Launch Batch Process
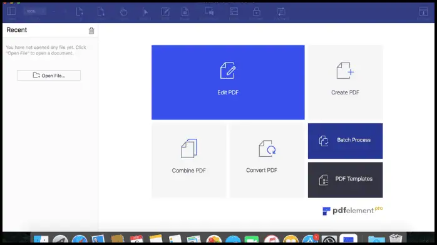 (x=346, y=141)
